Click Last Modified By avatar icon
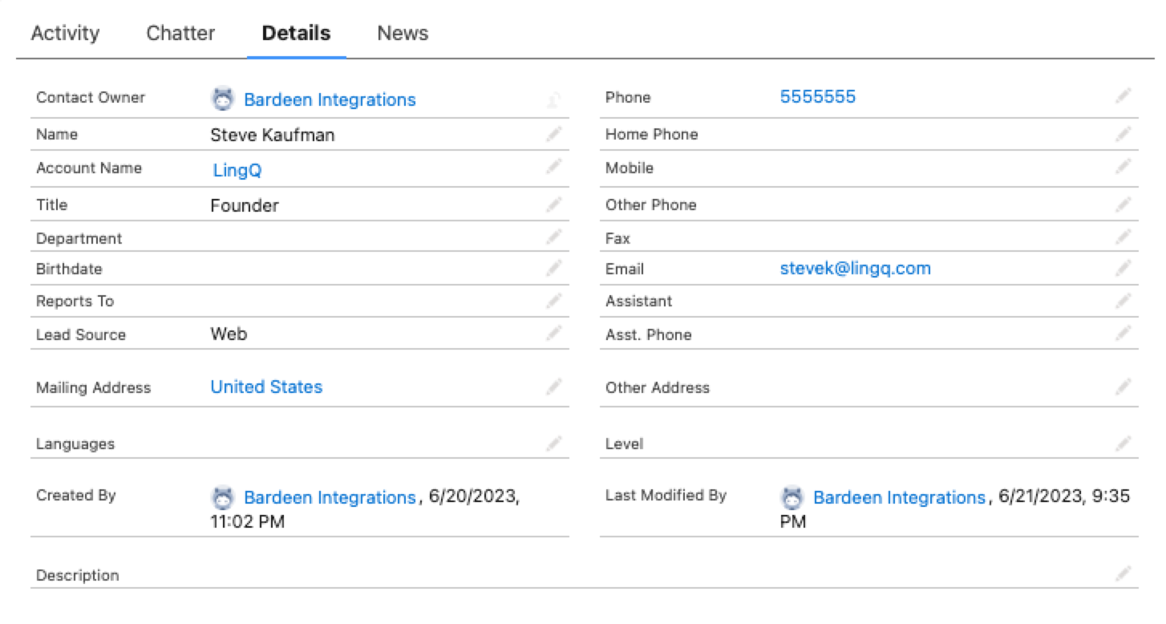This screenshot has height=624, width=1166. [x=792, y=497]
